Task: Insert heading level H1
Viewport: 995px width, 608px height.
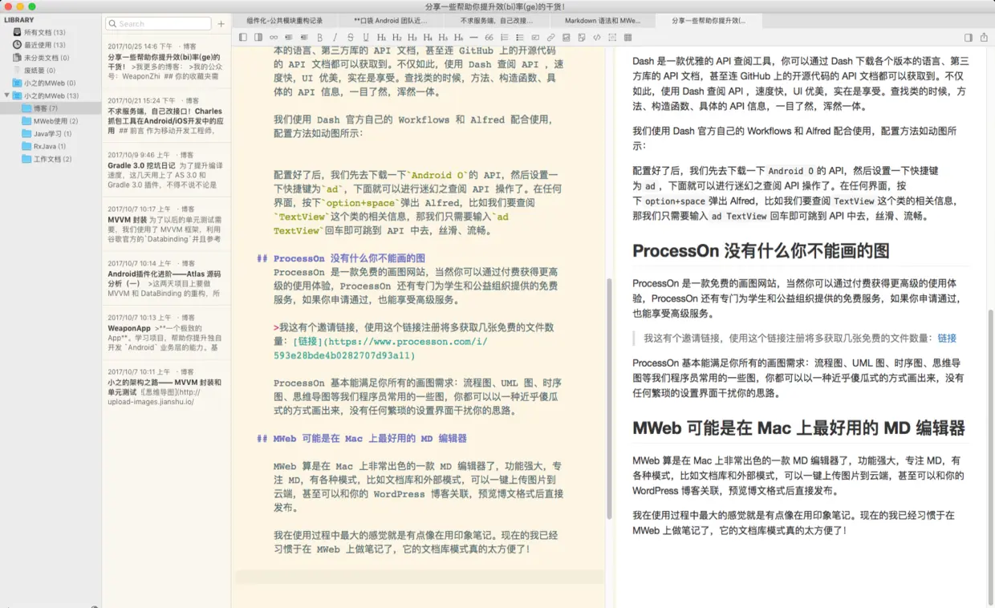Action: (381, 37)
